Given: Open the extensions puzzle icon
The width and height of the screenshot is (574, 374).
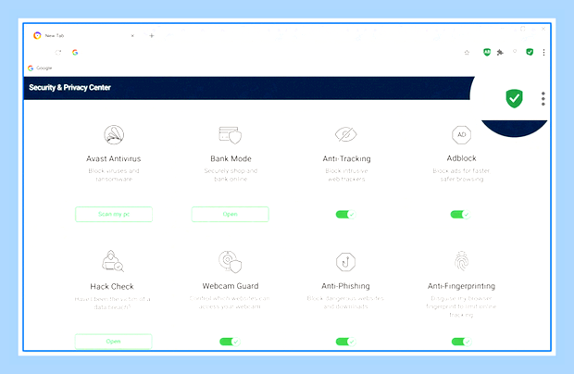Looking at the screenshot, I should click(x=500, y=53).
